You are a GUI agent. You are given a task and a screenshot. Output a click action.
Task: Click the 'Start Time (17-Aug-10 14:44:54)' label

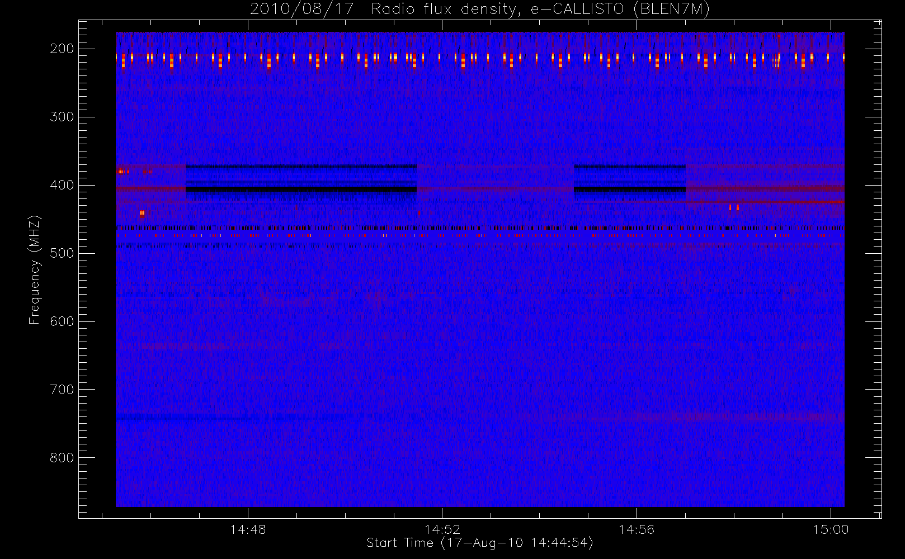[x=479, y=543]
